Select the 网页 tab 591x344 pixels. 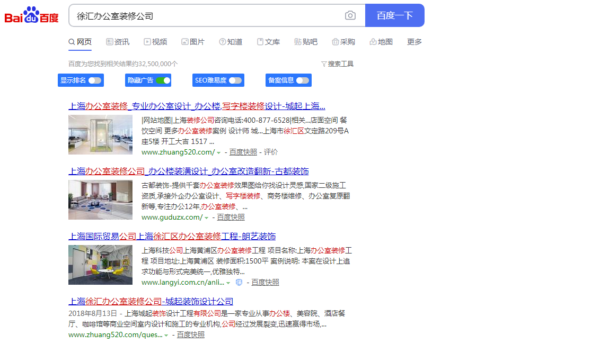point(80,42)
